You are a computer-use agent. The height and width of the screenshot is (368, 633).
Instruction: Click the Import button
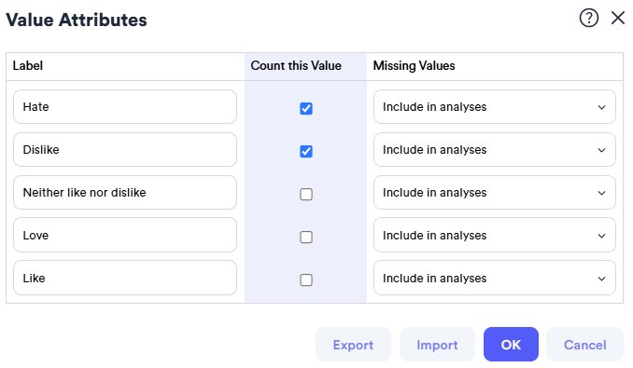(437, 345)
